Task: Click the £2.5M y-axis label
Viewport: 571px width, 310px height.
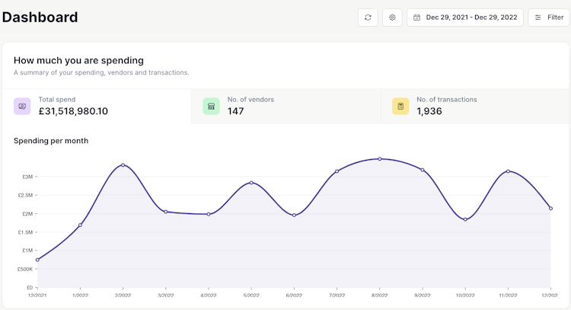Action: 25,195
